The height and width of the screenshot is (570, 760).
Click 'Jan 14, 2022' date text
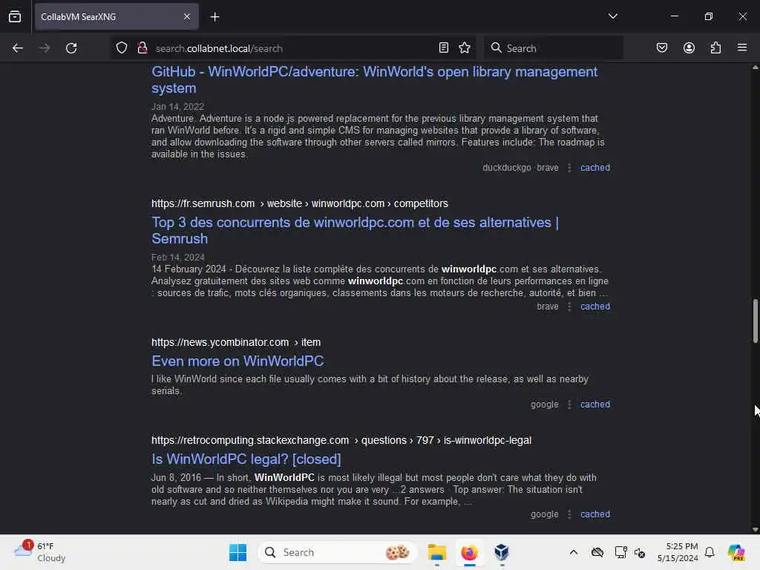tap(177, 107)
